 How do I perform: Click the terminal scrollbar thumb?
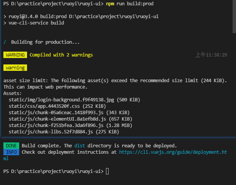click(234, 16)
